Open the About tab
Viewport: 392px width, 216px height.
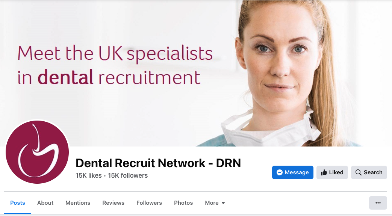(x=45, y=203)
